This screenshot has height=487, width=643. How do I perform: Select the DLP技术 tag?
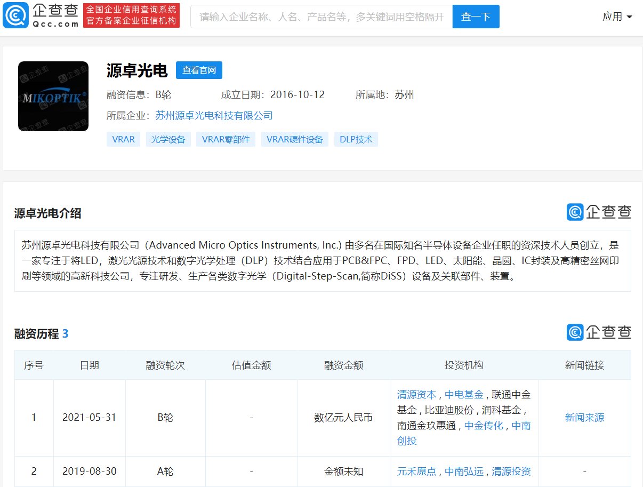coord(356,140)
